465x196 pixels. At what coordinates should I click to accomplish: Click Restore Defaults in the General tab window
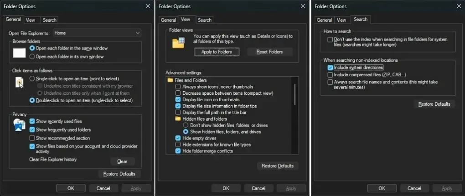(119, 174)
